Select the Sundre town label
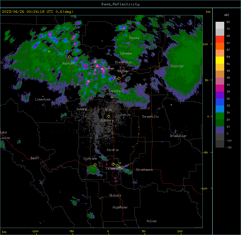The height and width of the screenshot is (235, 241). click(x=82, y=109)
